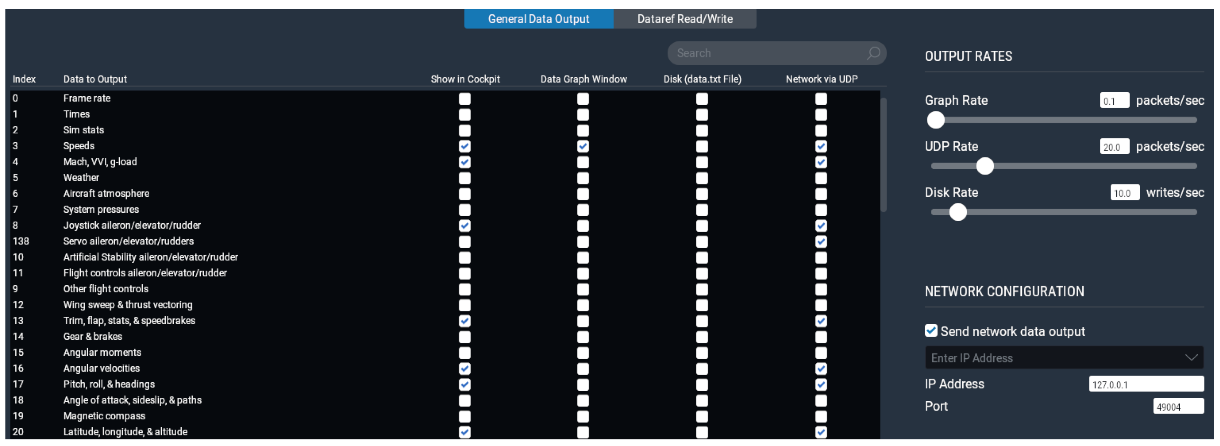Uncheck Servo aileron Network via UDP
The width and height of the screenshot is (1220, 446).
point(821,241)
